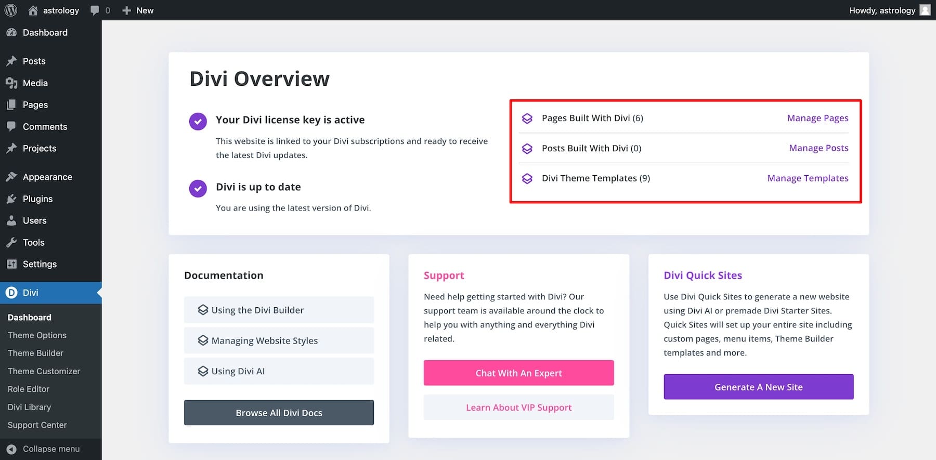Open Theme Options submenu

(37, 335)
